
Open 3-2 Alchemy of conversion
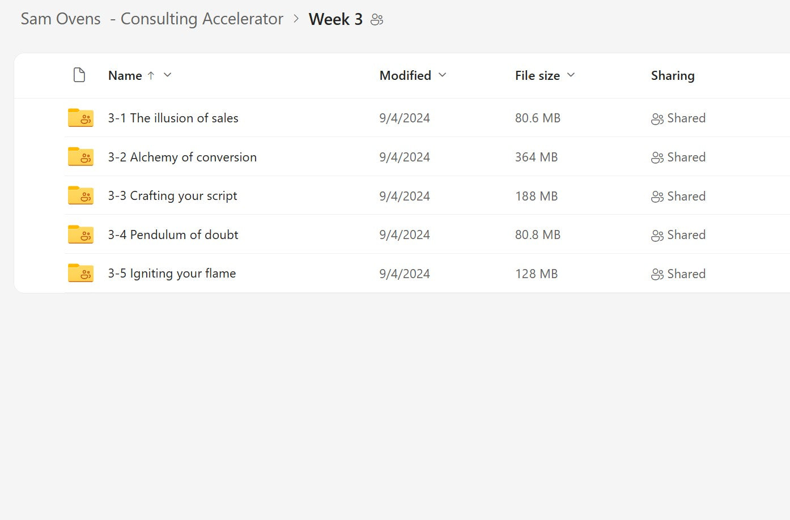(x=182, y=157)
